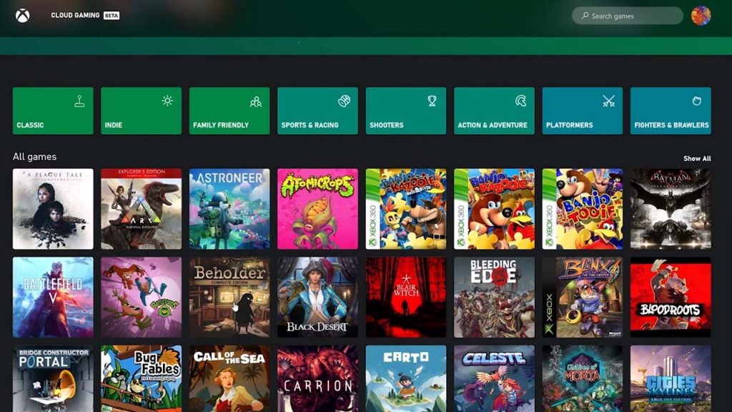Open Carrion game tile
The image size is (732, 412).
point(317,379)
